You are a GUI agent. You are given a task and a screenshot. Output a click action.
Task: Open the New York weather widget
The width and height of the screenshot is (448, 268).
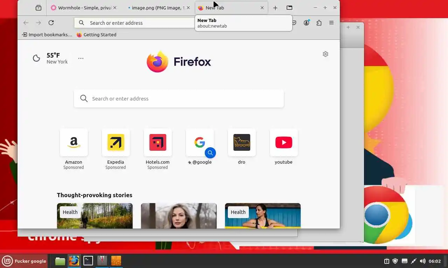[50, 58]
